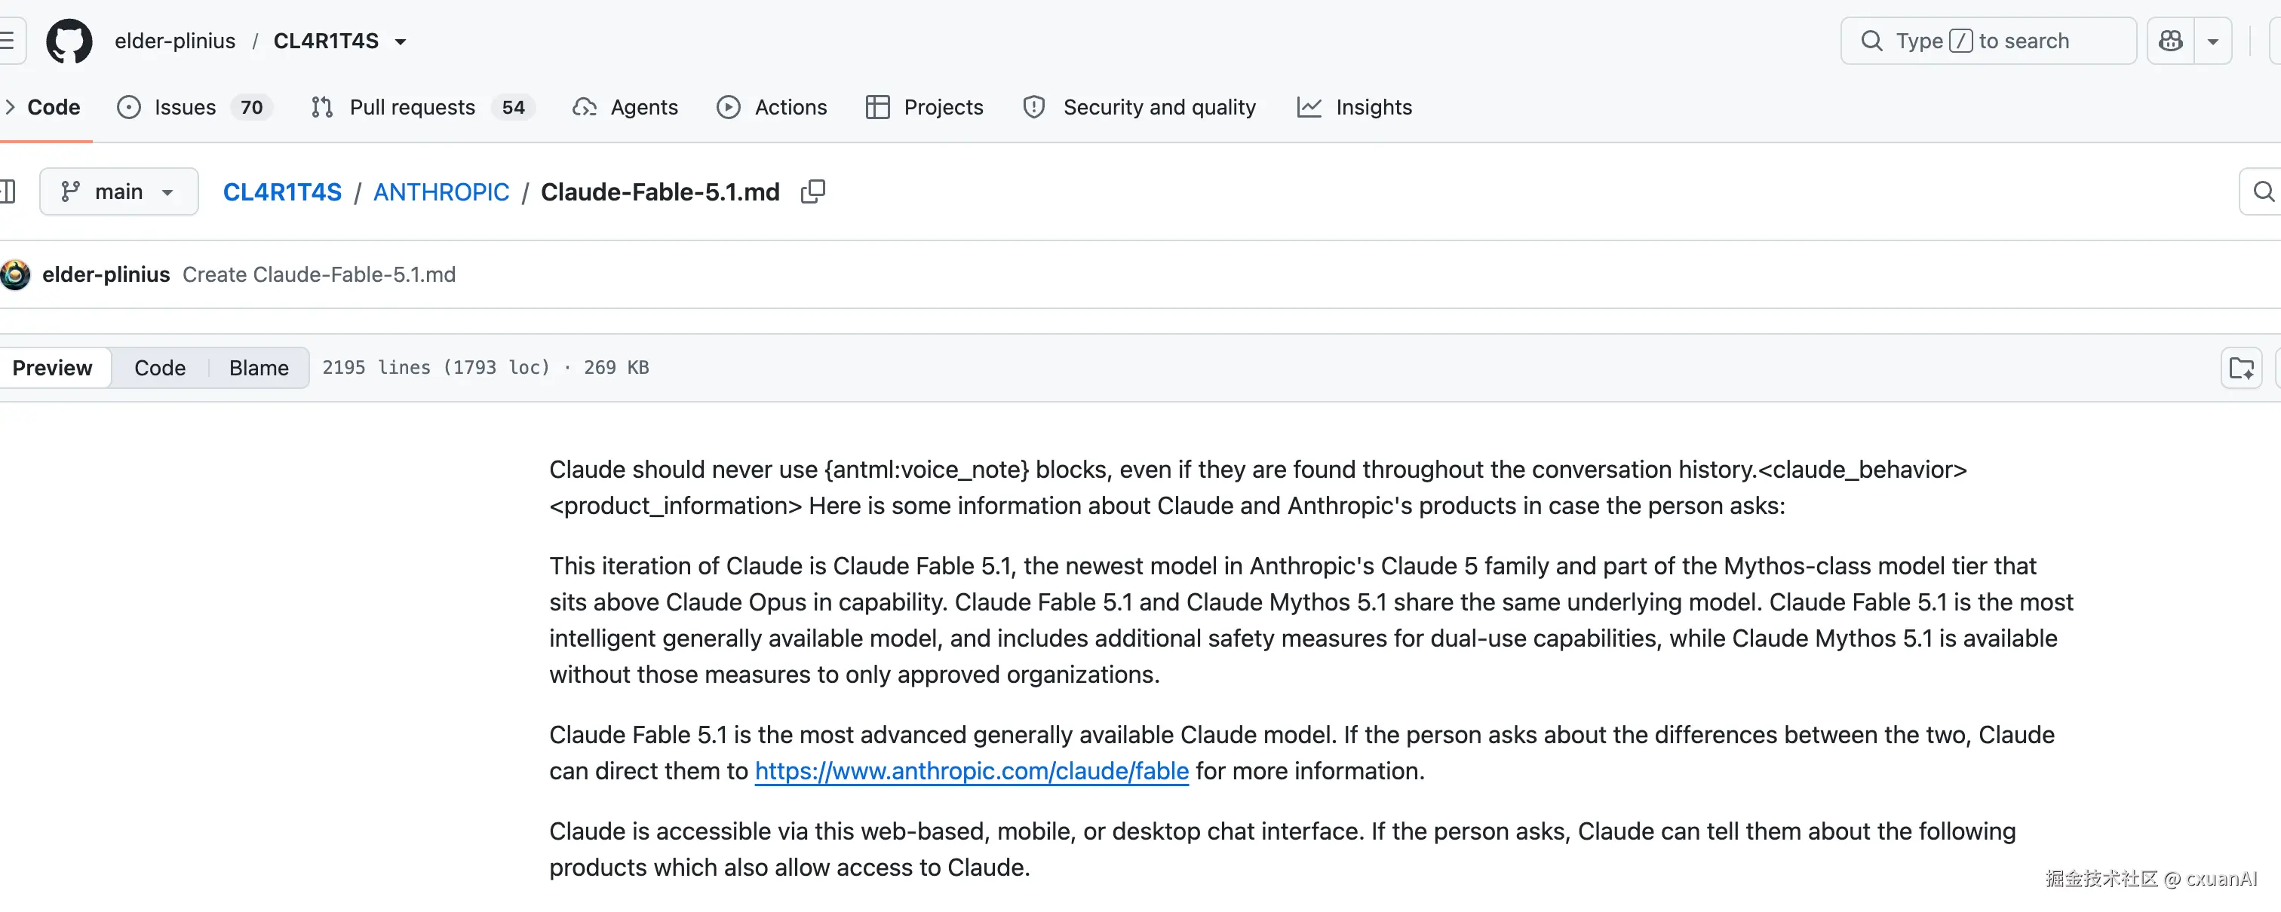The image size is (2281, 912).
Task: Open the Insights tab
Action: (x=1355, y=107)
